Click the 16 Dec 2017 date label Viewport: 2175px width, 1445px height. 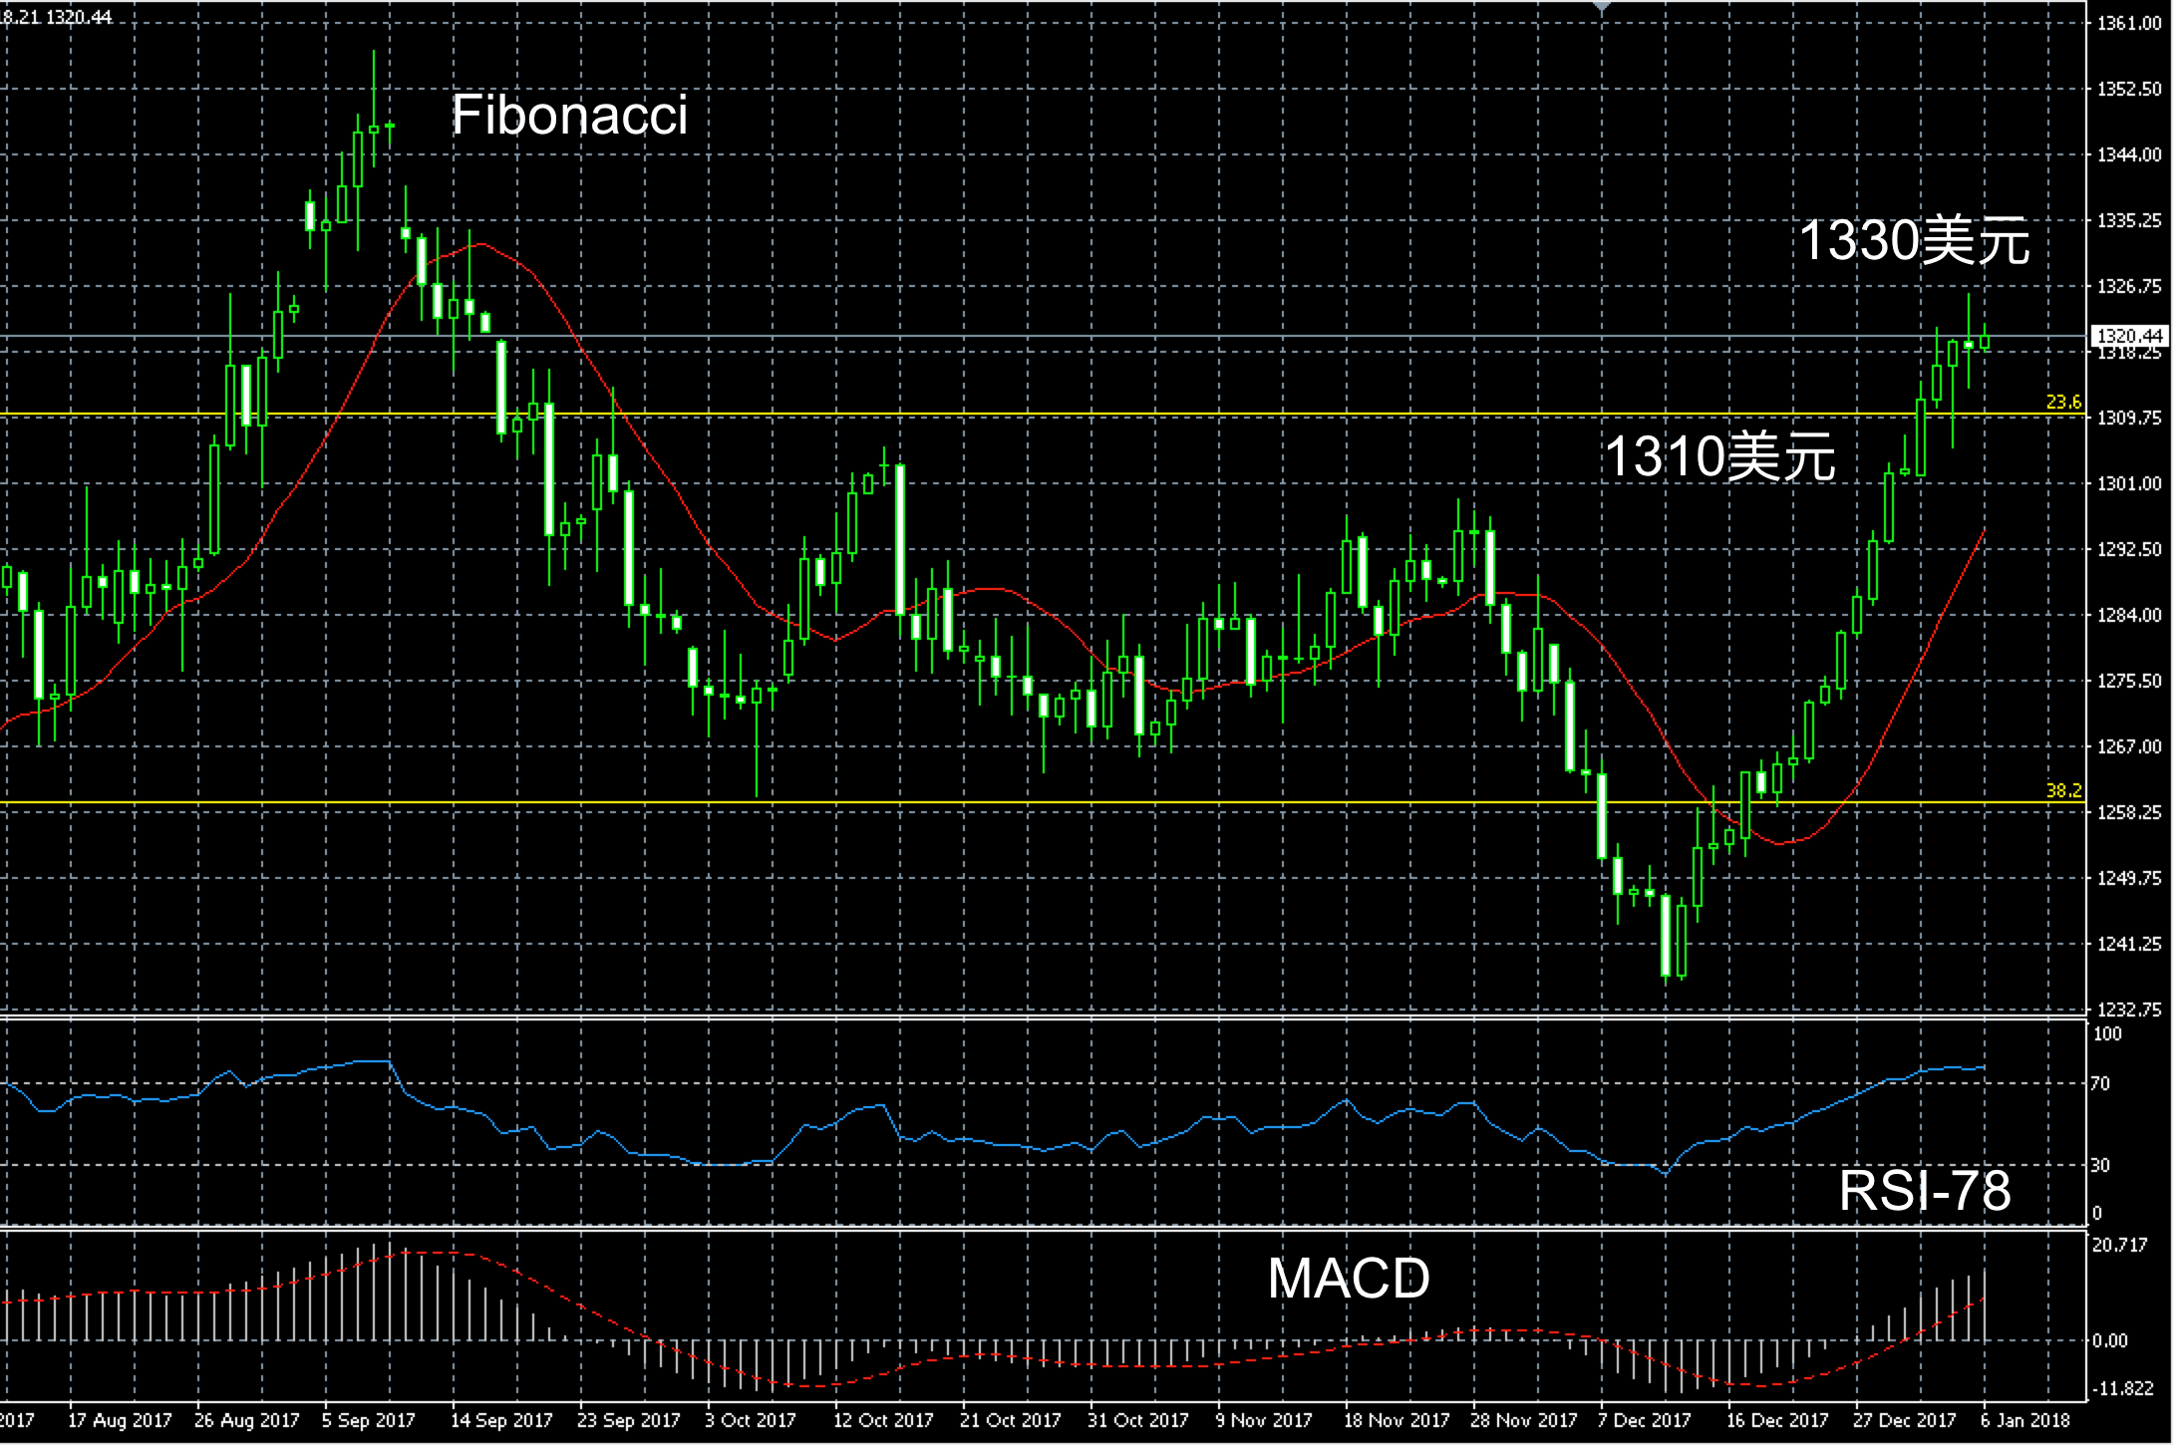tap(1778, 1420)
